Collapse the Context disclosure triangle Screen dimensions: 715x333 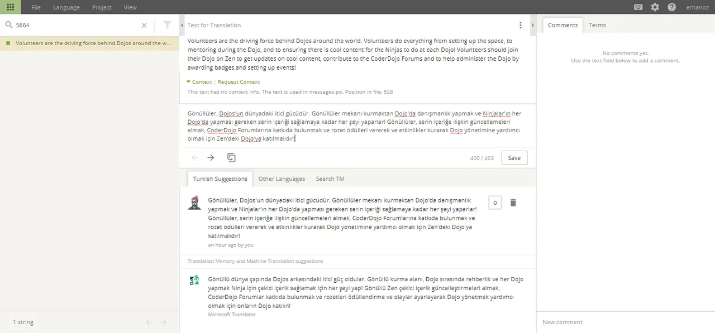tap(189, 82)
